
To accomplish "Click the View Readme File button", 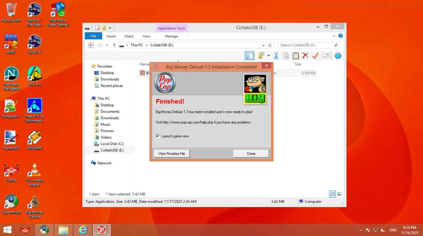I will pyautogui.click(x=172, y=154).
